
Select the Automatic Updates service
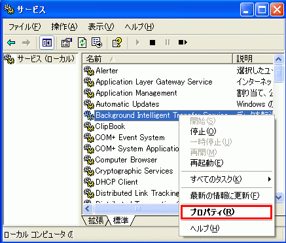(x=128, y=104)
